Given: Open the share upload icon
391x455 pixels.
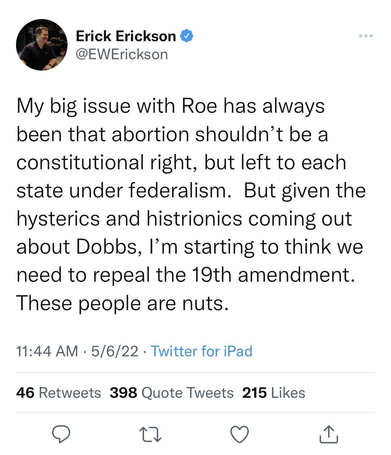Looking at the screenshot, I should click(x=329, y=435).
